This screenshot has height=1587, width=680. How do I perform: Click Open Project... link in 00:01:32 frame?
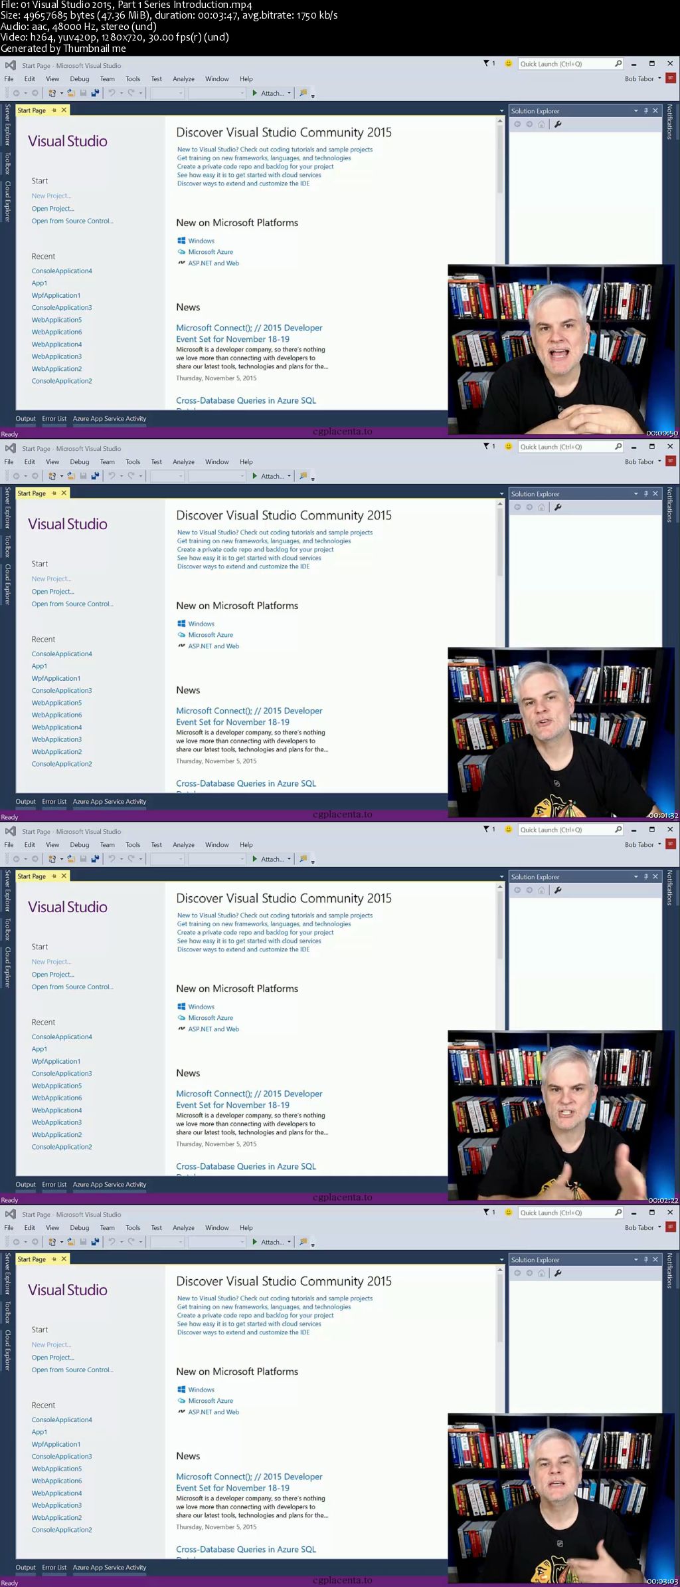[x=52, y=591]
